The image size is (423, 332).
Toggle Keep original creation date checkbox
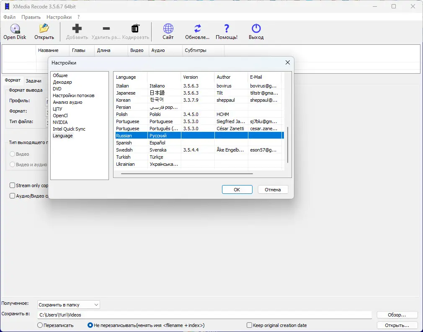[x=250, y=325]
